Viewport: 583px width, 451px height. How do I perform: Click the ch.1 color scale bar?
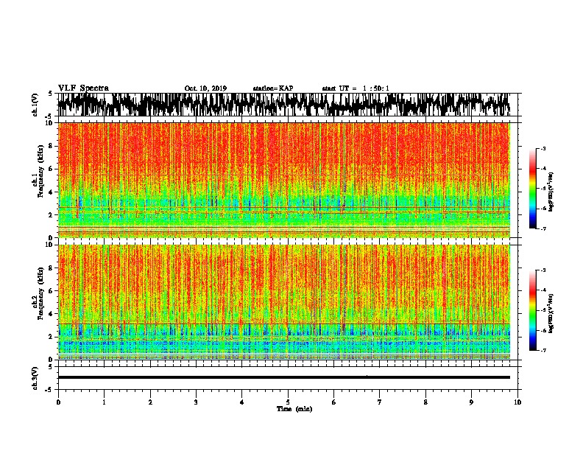tap(533, 189)
